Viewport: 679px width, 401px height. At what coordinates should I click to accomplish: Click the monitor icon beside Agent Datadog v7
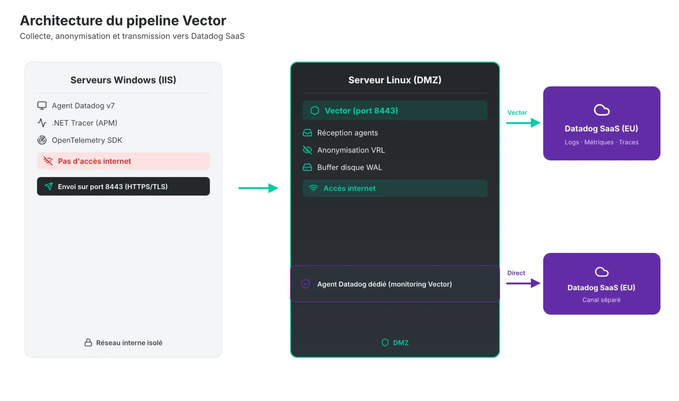coord(42,105)
